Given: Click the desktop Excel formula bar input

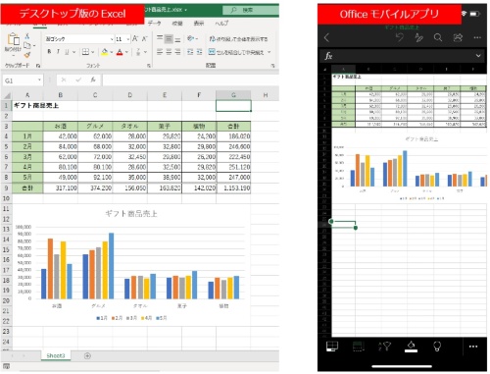Looking at the screenshot, I should pos(190,80).
